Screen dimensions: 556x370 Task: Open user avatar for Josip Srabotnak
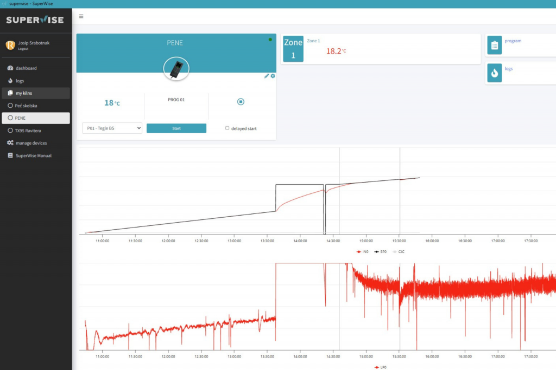10,45
